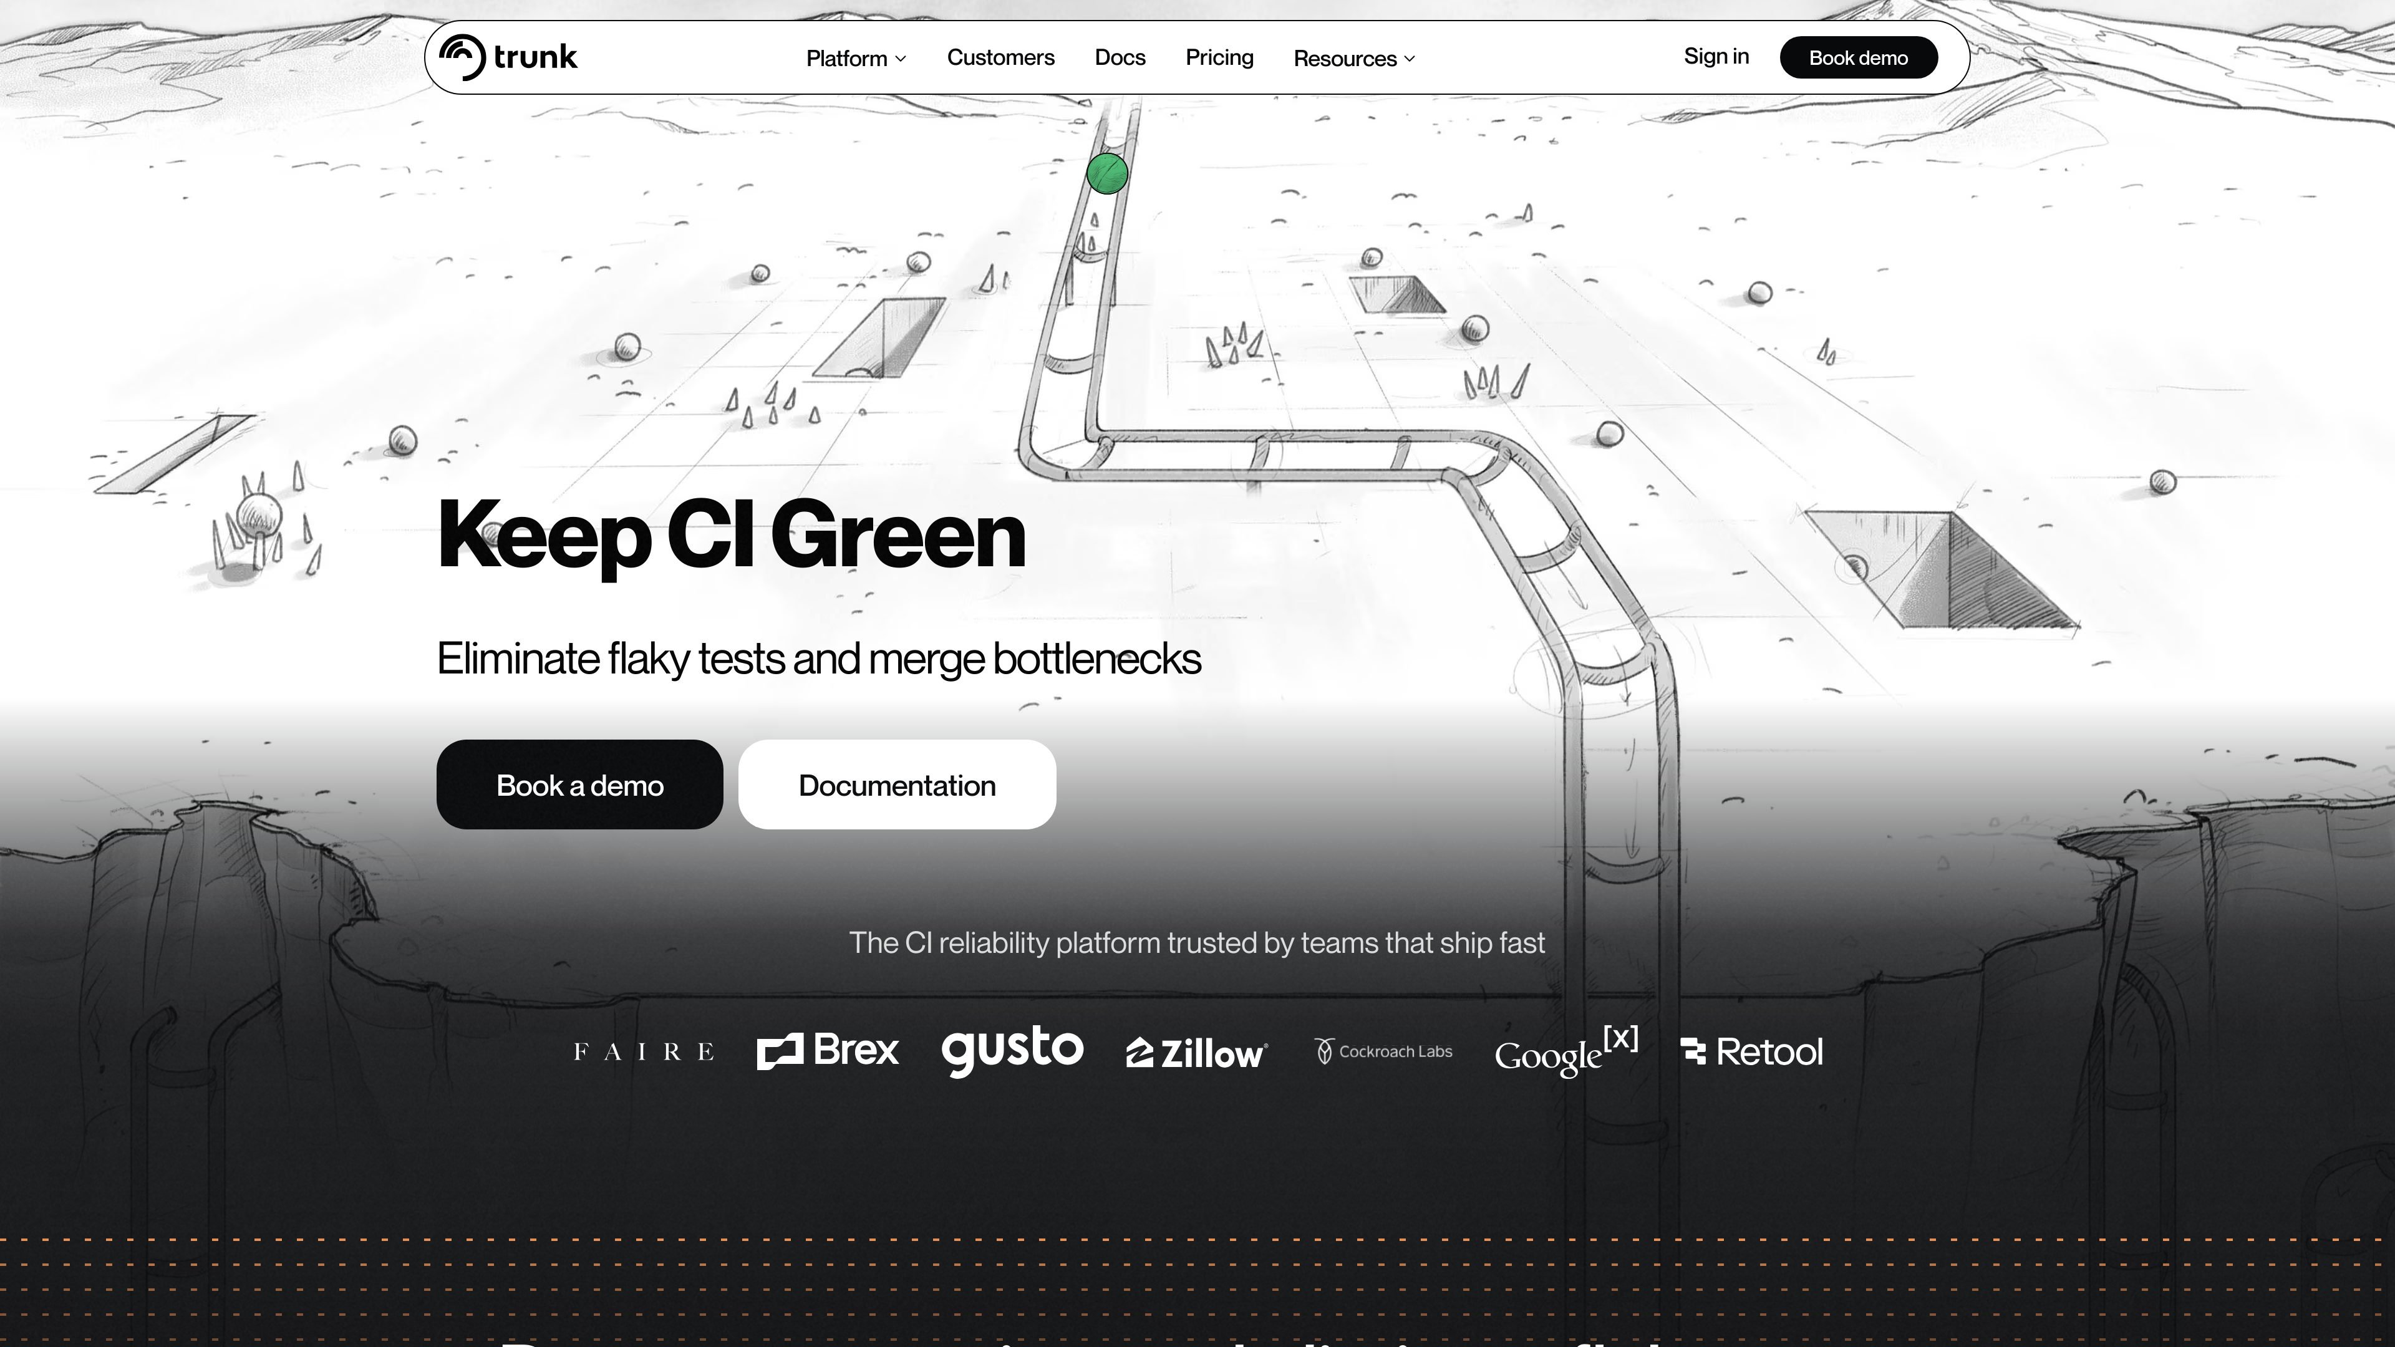Click the Brex logo

pyautogui.click(x=828, y=1050)
